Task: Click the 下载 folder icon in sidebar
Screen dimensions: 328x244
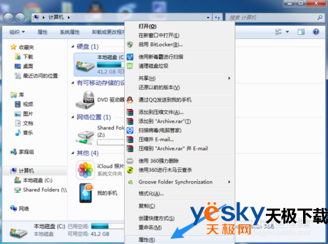Action: (18, 56)
